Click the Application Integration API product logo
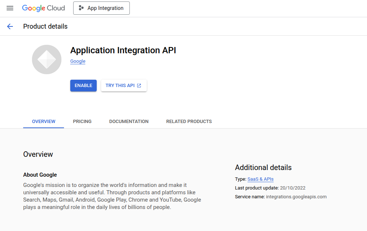 47,59
